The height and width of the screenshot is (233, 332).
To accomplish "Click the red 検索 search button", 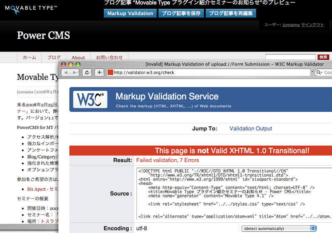I will click(323, 57).
